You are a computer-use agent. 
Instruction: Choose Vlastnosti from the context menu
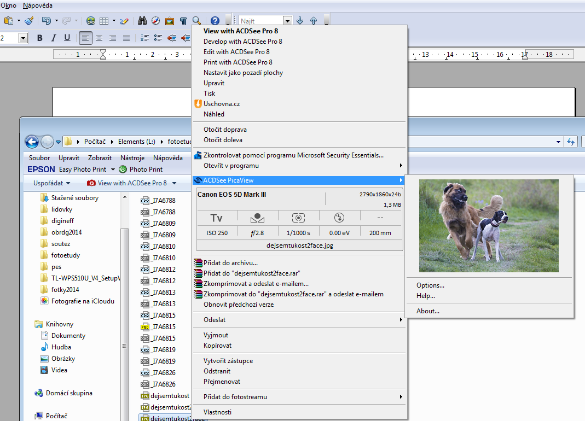(217, 412)
